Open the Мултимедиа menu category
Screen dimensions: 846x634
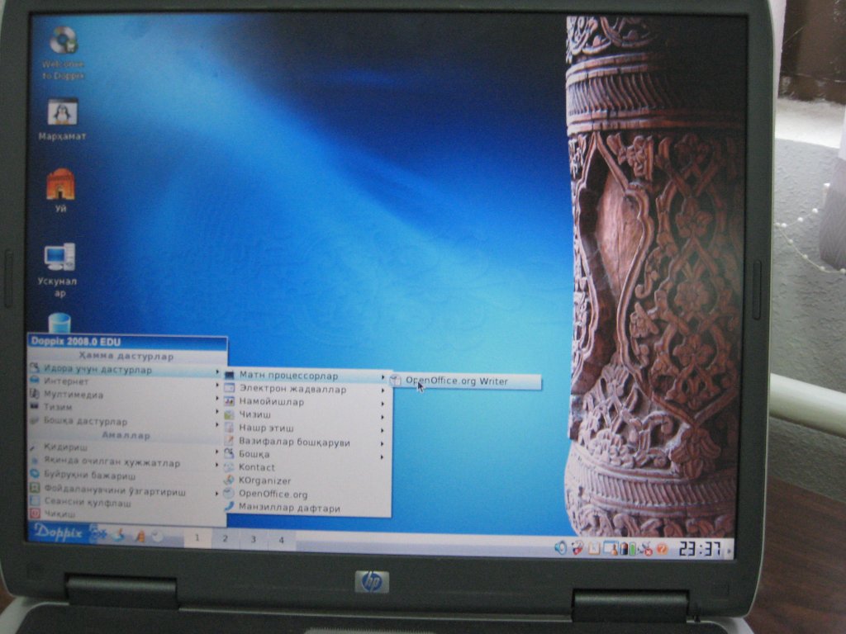pyautogui.click(x=125, y=395)
